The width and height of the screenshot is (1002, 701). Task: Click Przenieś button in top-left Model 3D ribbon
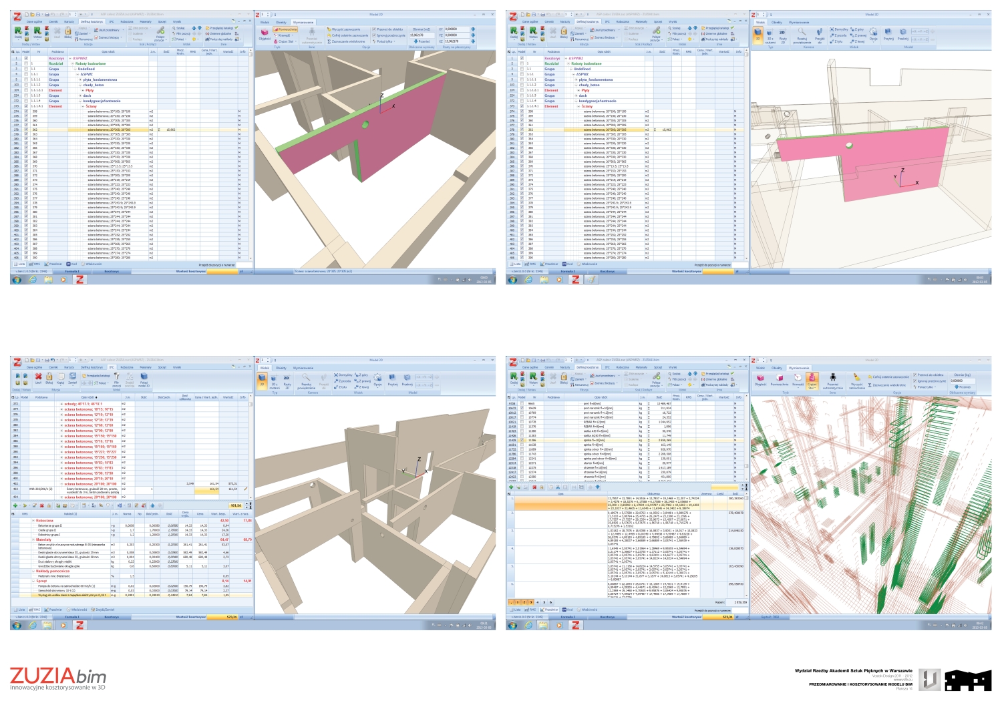pos(422,41)
